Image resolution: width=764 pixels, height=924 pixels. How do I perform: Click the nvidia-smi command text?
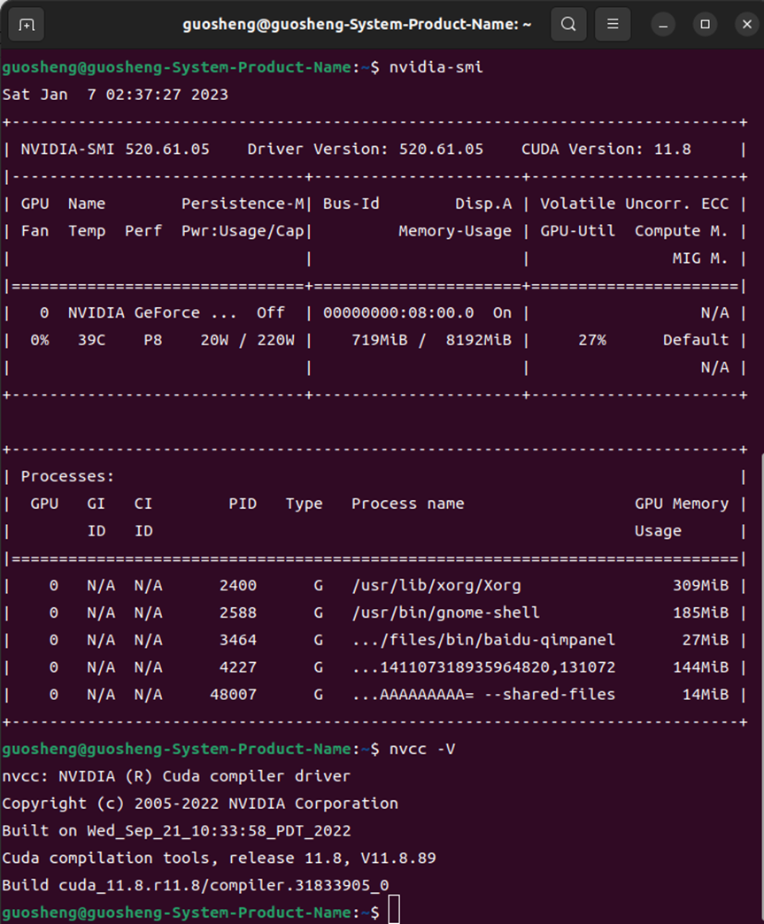436,67
